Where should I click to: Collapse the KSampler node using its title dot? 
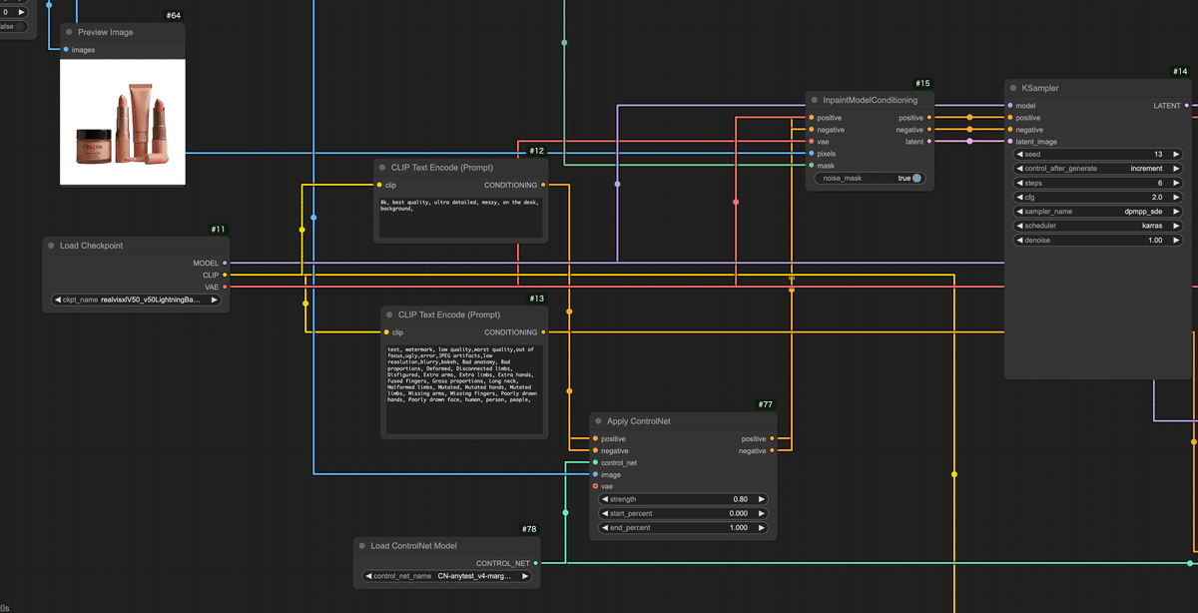pyautogui.click(x=1012, y=88)
